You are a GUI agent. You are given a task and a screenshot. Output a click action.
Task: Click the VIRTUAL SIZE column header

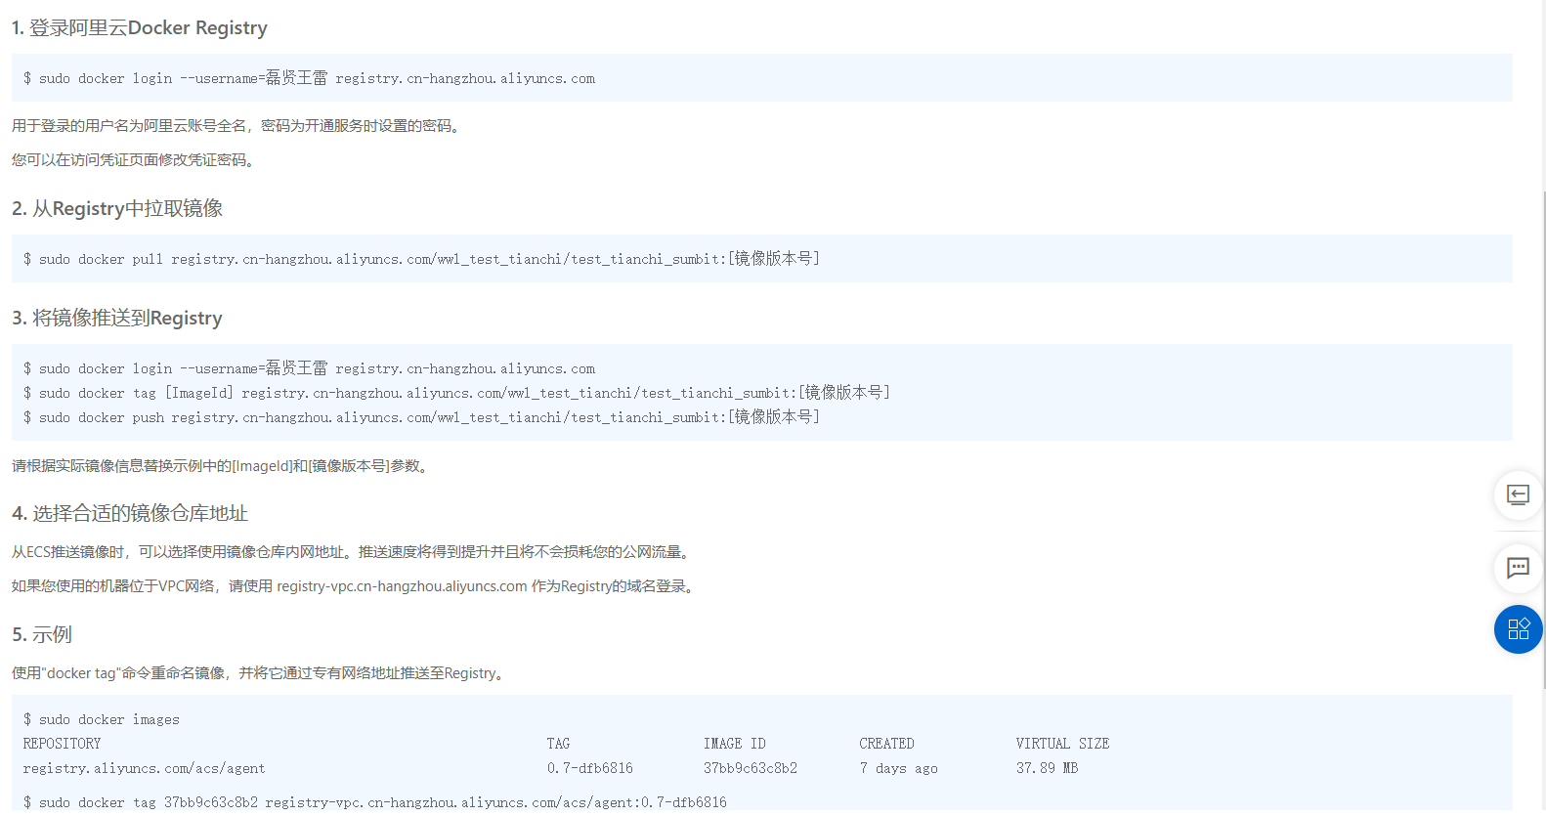[1062, 744]
